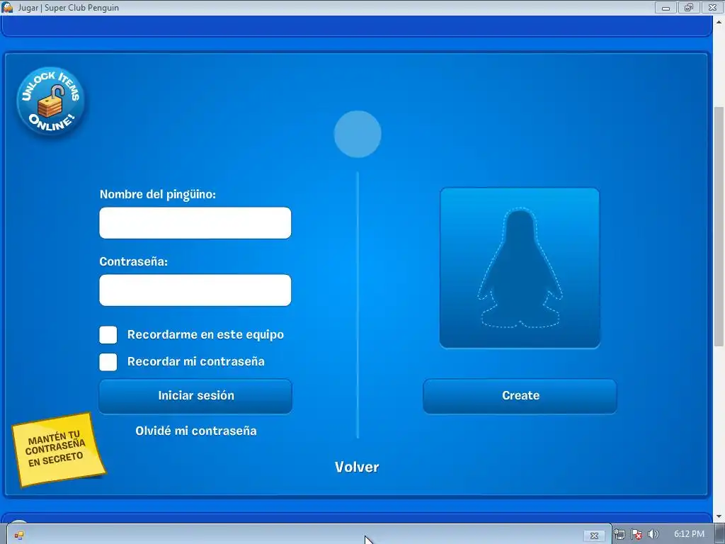725x544 pixels.
Task: Click the yellow Mantén tu contraseña sticky note
Action: pyautogui.click(x=58, y=450)
